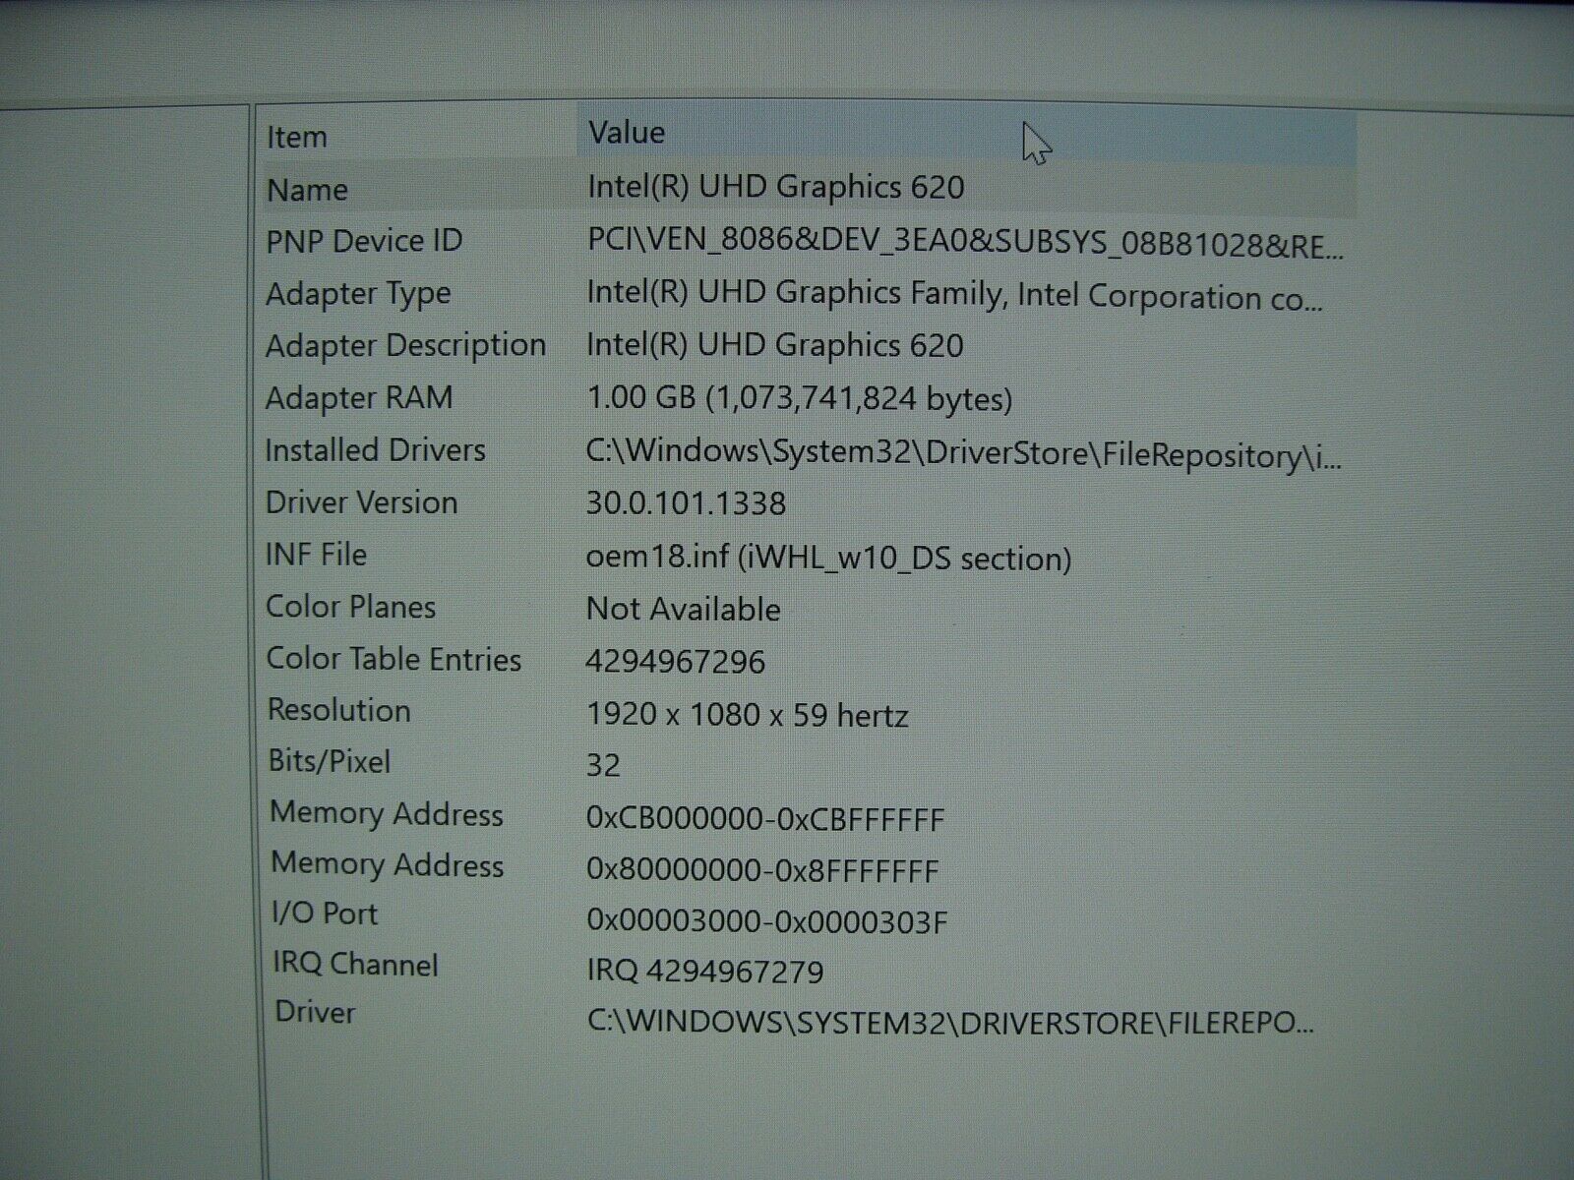Select the value 0x00003000-0x0000303F

click(767, 921)
